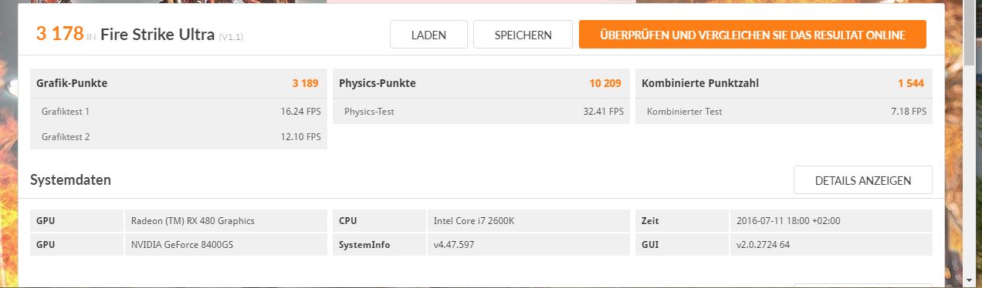
Task: Click the SPEICHERN button
Action: [x=523, y=35]
